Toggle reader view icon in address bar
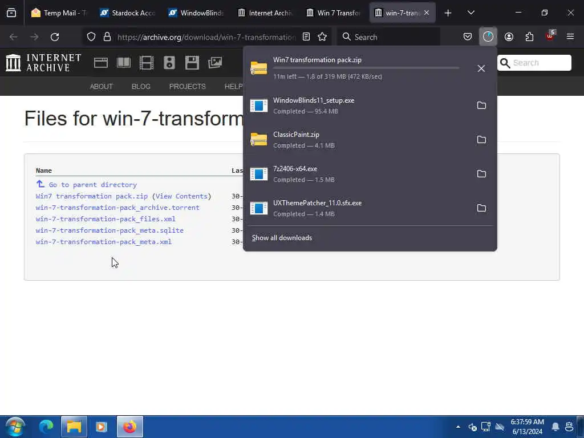 pos(306,37)
